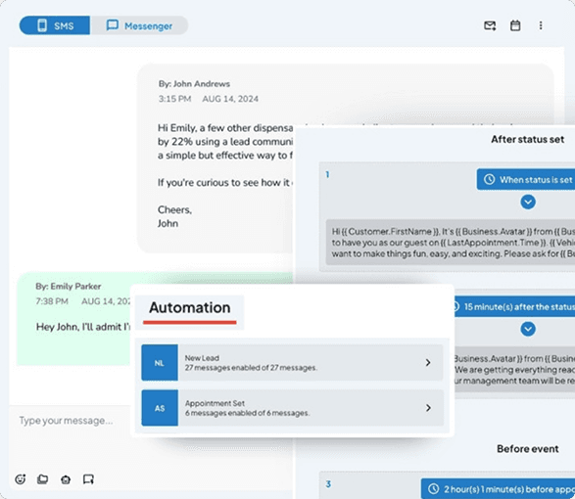Collapse step 1 with the round down arrow
This screenshot has height=499, width=575.
(x=528, y=202)
